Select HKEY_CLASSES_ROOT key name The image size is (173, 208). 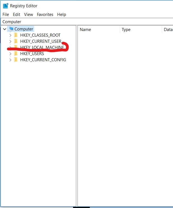pyautogui.click(x=40, y=35)
